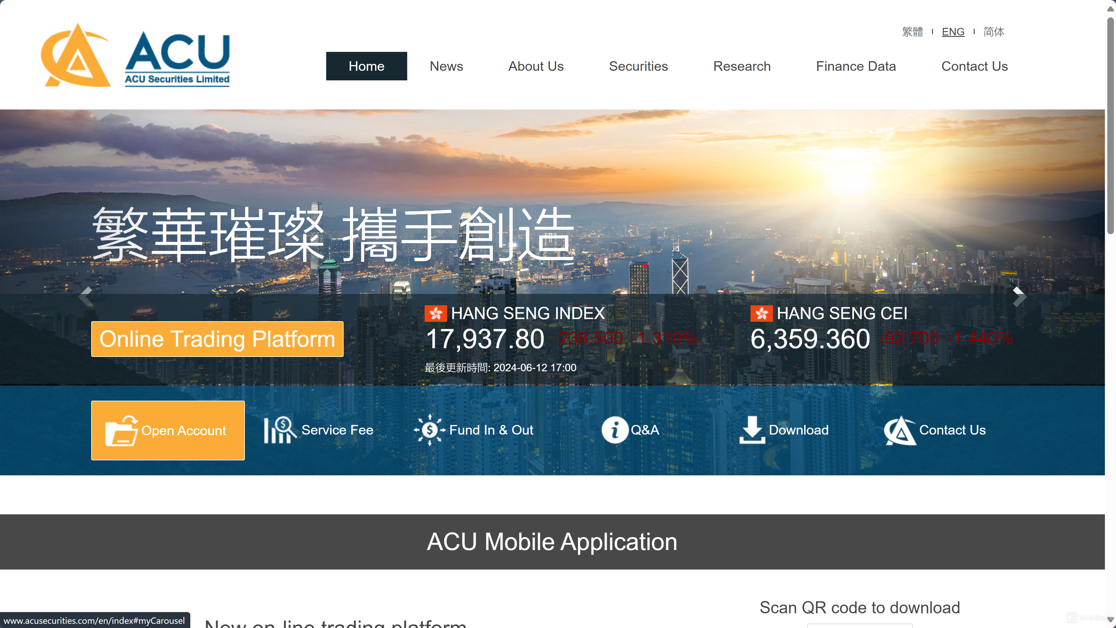
Task: Click Scan QR code to download text
Action: (x=859, y=608)
